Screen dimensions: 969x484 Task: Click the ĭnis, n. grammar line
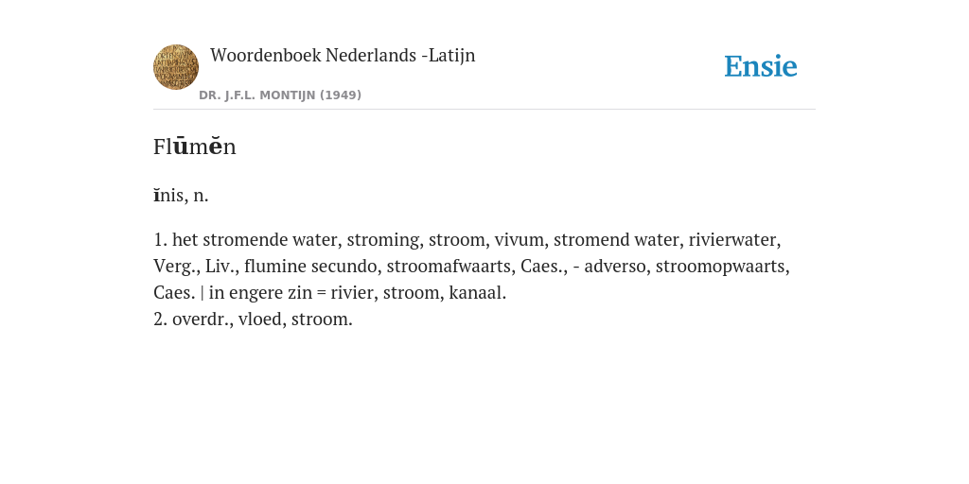181,195
